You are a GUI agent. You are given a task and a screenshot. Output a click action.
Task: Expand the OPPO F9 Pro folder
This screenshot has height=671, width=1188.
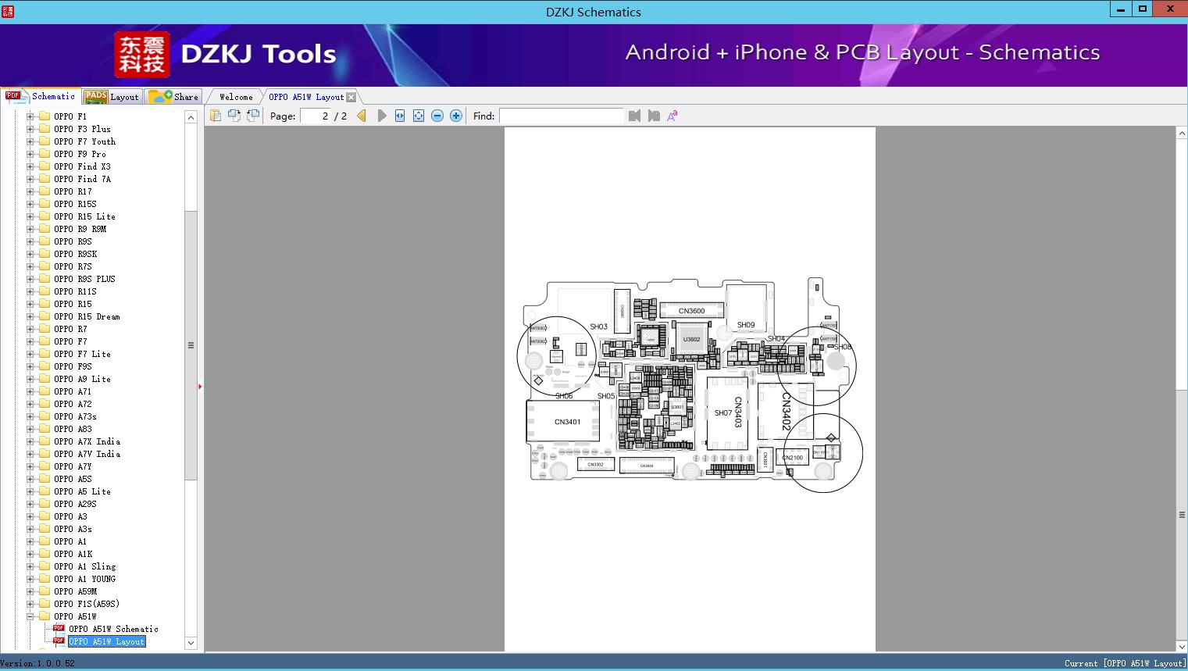coord(30,154)
